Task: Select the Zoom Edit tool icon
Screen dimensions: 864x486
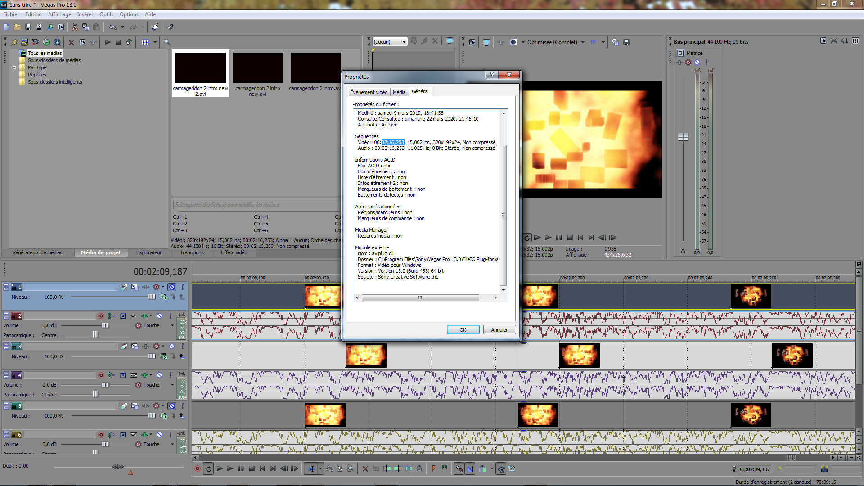Action: [x=351, y=468]
